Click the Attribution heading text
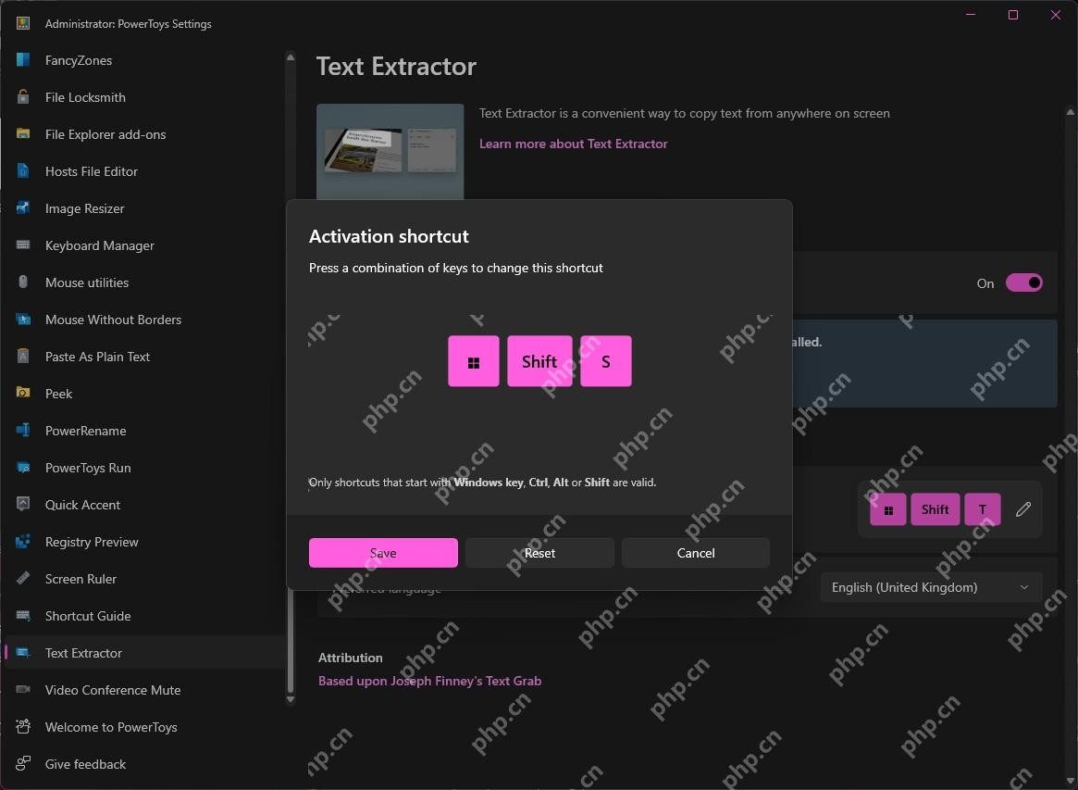The width and height of the screenshot is (1078, 790). tap(351, 658)
